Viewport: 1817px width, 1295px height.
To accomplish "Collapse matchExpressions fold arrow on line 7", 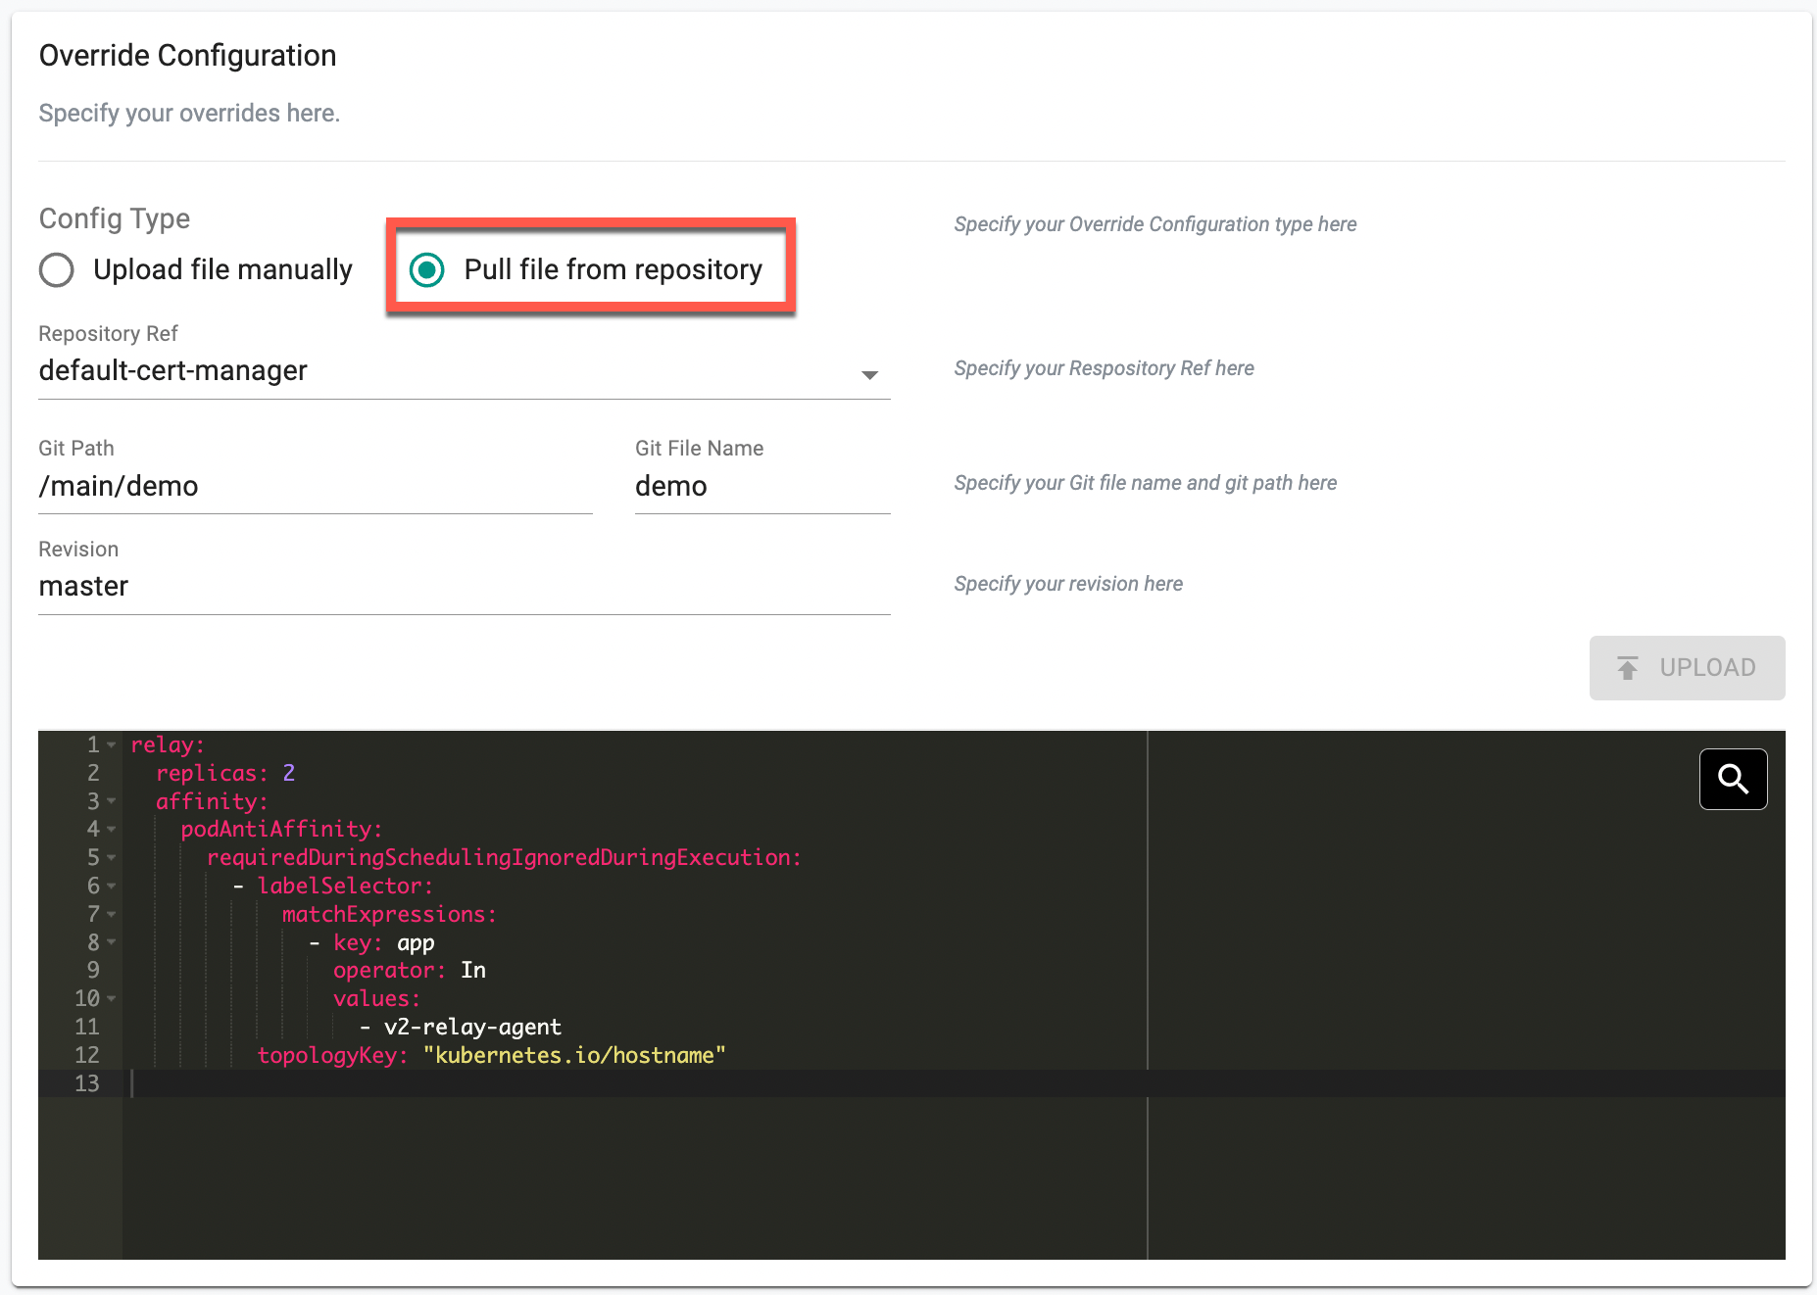I will pyautogui.click(x=112, y=915).
